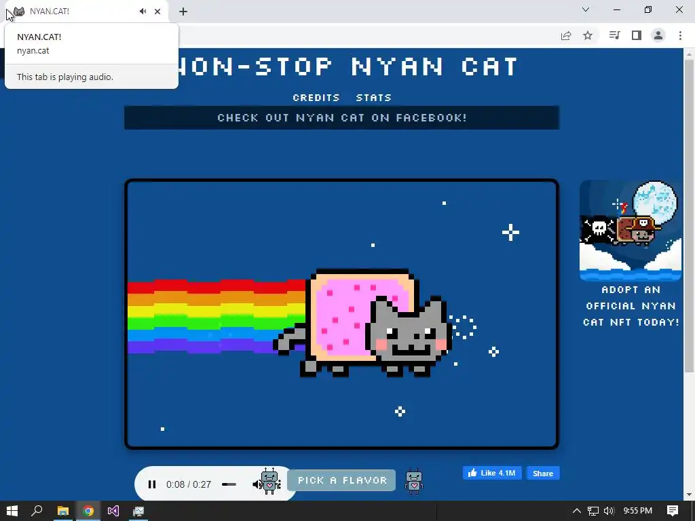Click the Non-Stop Nyan Cat heading
The height and width of the screenshot is (521, 695).
coord(348,66)
